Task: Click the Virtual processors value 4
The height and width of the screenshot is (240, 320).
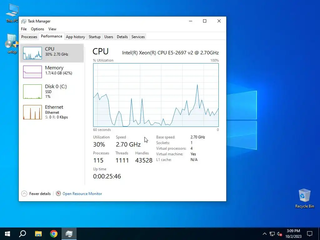Action: (x=192, y=148)
